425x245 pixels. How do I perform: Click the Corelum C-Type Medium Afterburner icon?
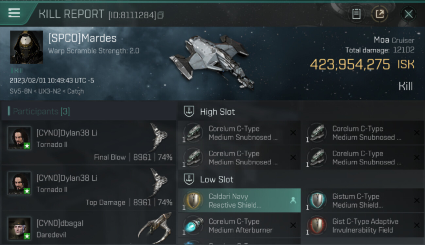tap(193, 225)
